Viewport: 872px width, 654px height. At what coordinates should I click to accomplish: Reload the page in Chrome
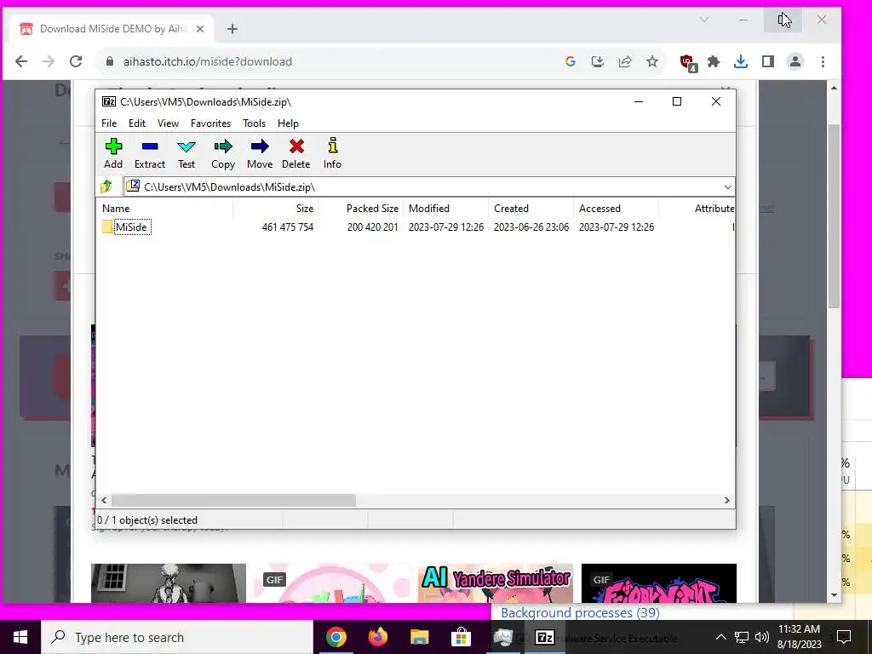[76, 61]
